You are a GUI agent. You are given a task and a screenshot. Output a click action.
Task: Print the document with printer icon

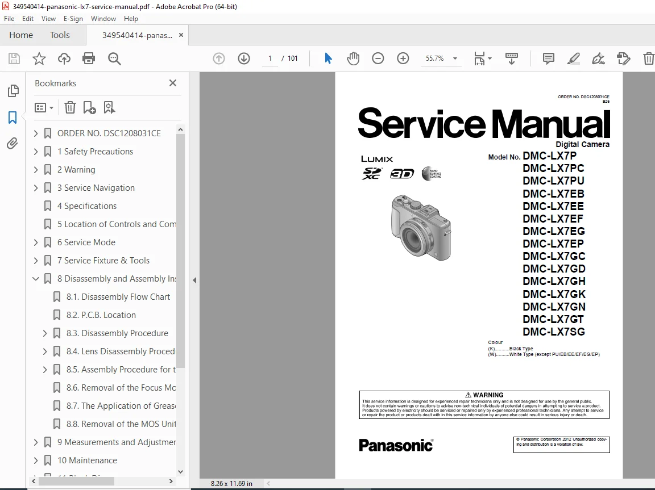click(x=89, y=59)
